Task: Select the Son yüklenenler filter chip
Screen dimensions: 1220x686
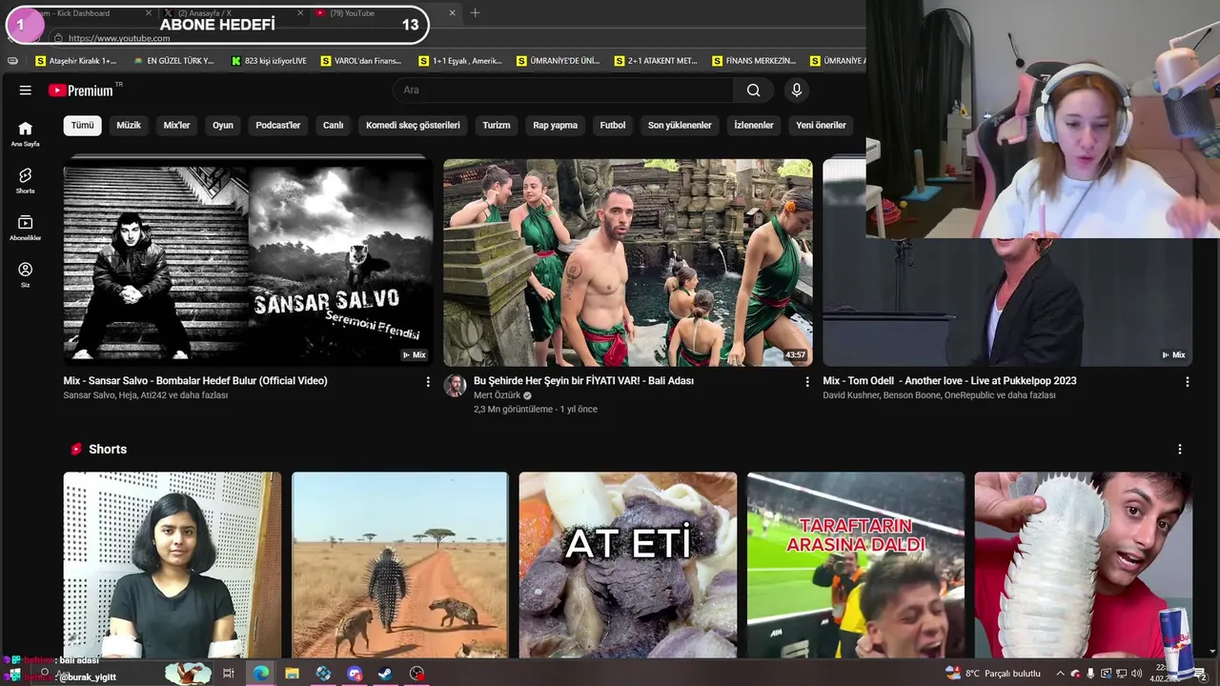Action: [680, 125]
